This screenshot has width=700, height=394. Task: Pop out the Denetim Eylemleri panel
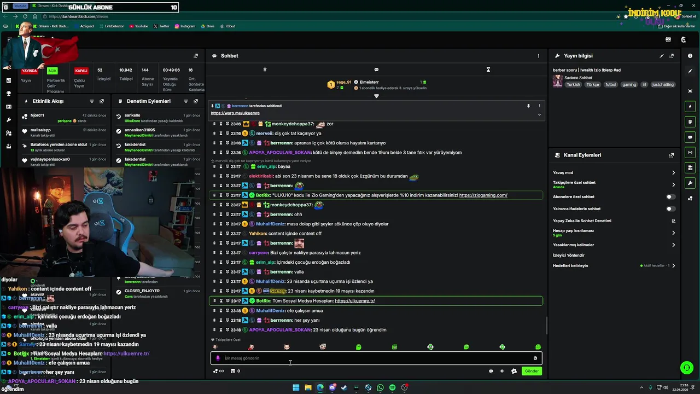(x=196, y=101)
